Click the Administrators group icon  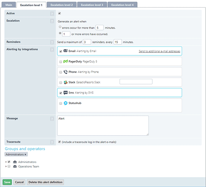coord(15,162)
